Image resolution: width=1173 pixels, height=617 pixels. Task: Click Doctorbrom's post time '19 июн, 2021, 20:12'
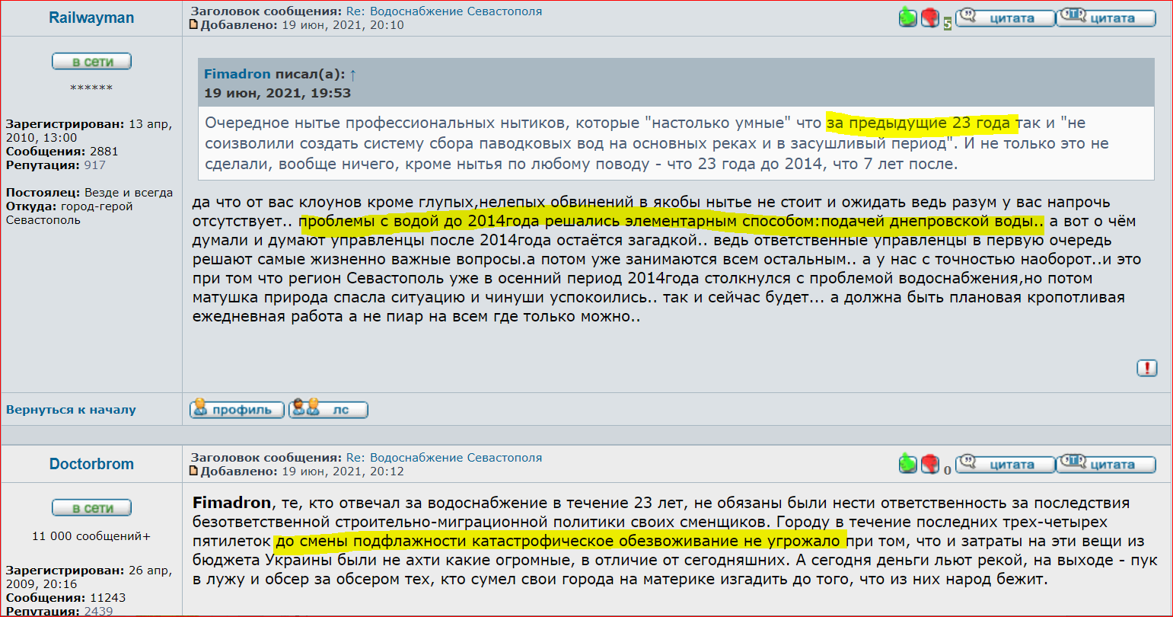[343, 472]
